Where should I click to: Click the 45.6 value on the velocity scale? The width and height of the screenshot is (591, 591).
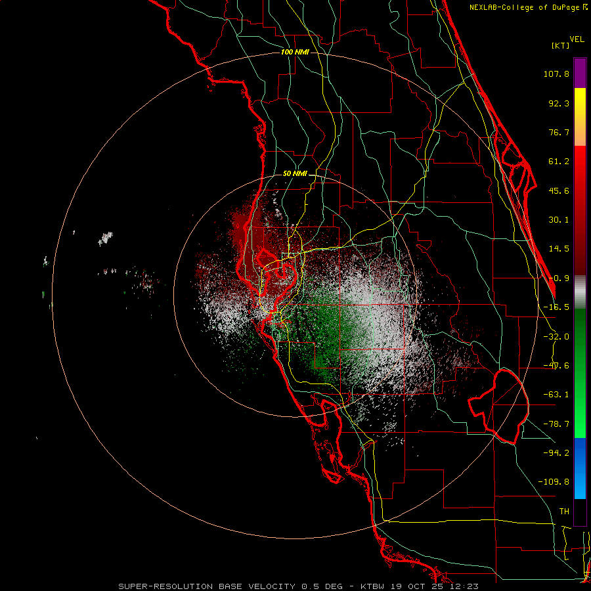(x=559, y=190)
